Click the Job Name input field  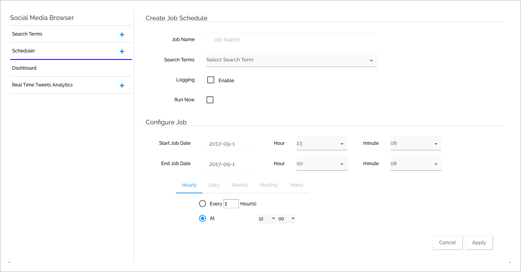(291, 40)
